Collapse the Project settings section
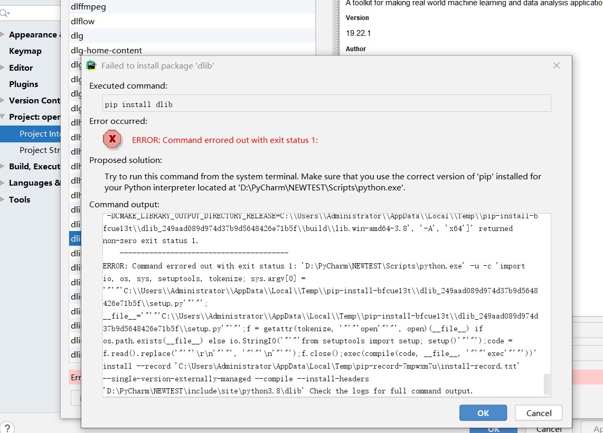Image resolution: width=603 pixels, height=433 pixels. (x=2, y=117)
